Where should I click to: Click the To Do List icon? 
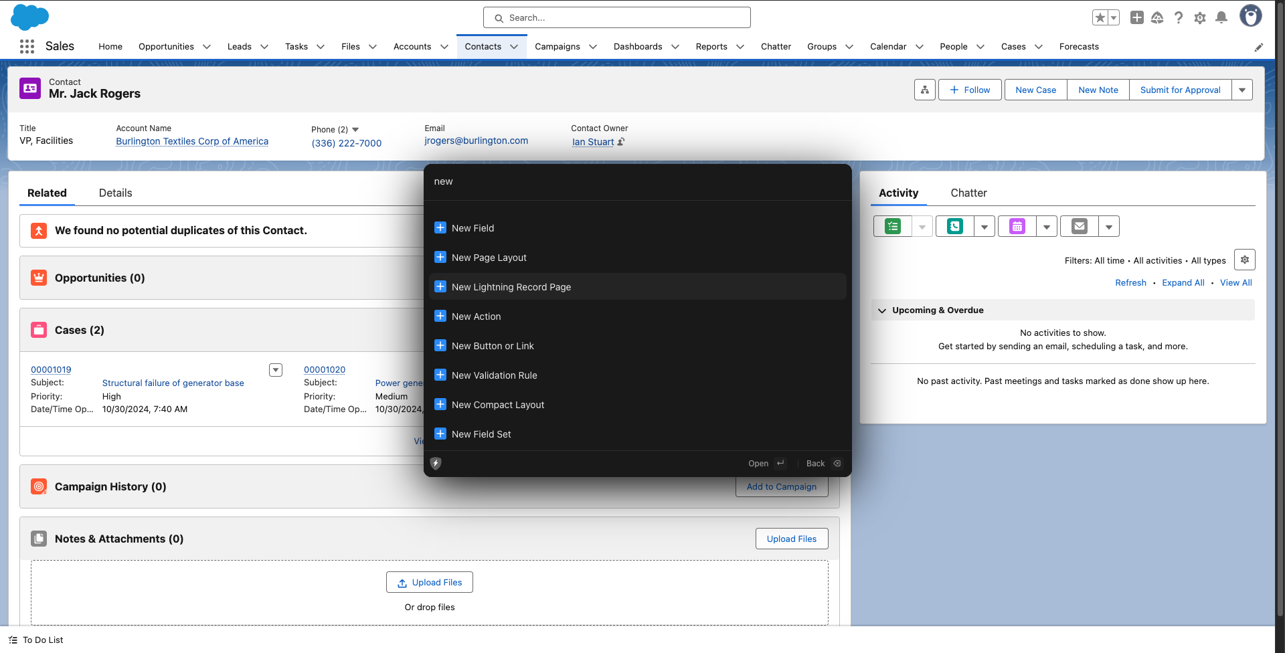[x=13, y=640]
